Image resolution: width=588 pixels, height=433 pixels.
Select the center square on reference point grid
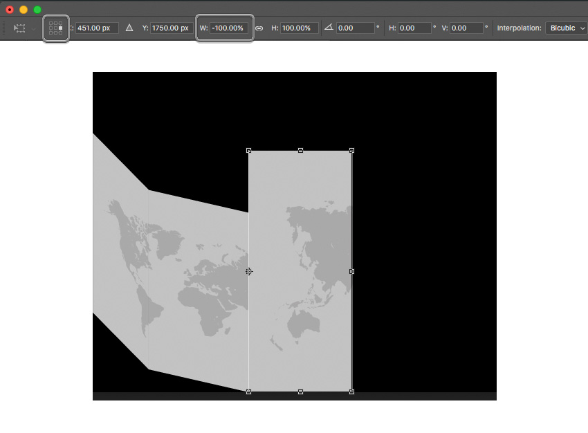[x=55, y=28]
